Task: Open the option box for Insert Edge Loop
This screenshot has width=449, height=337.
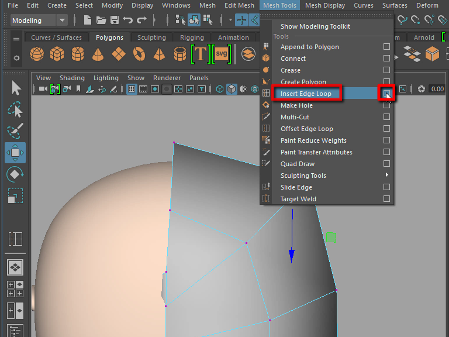Action: (386, 94)
